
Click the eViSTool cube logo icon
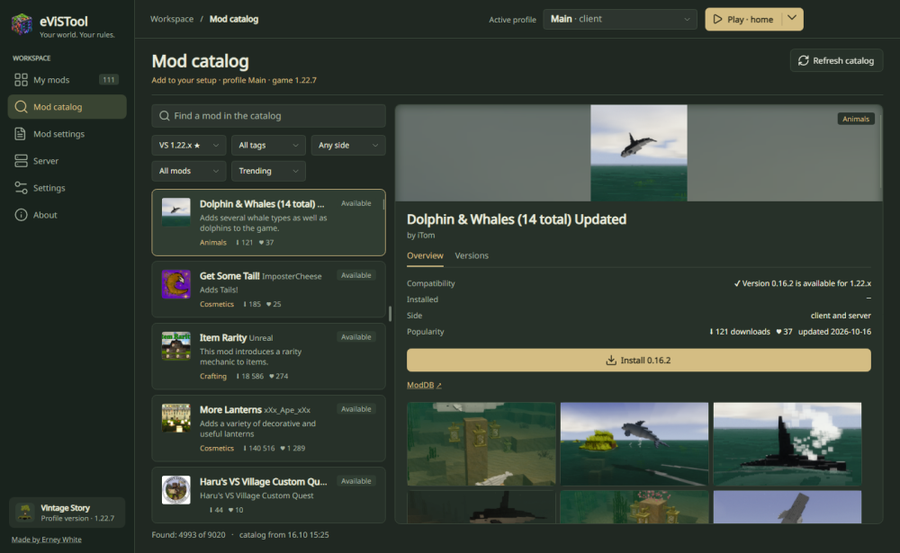click(22, 24)
